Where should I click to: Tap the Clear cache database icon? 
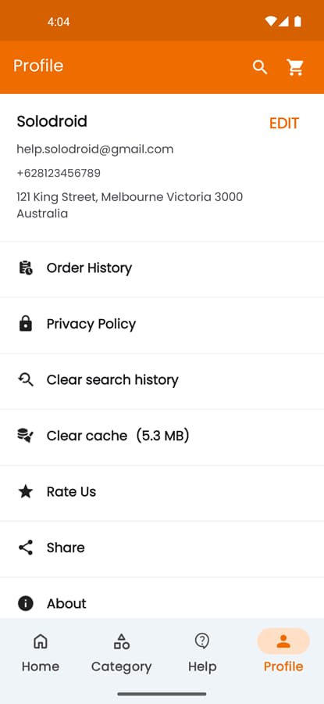pos(26,436)
